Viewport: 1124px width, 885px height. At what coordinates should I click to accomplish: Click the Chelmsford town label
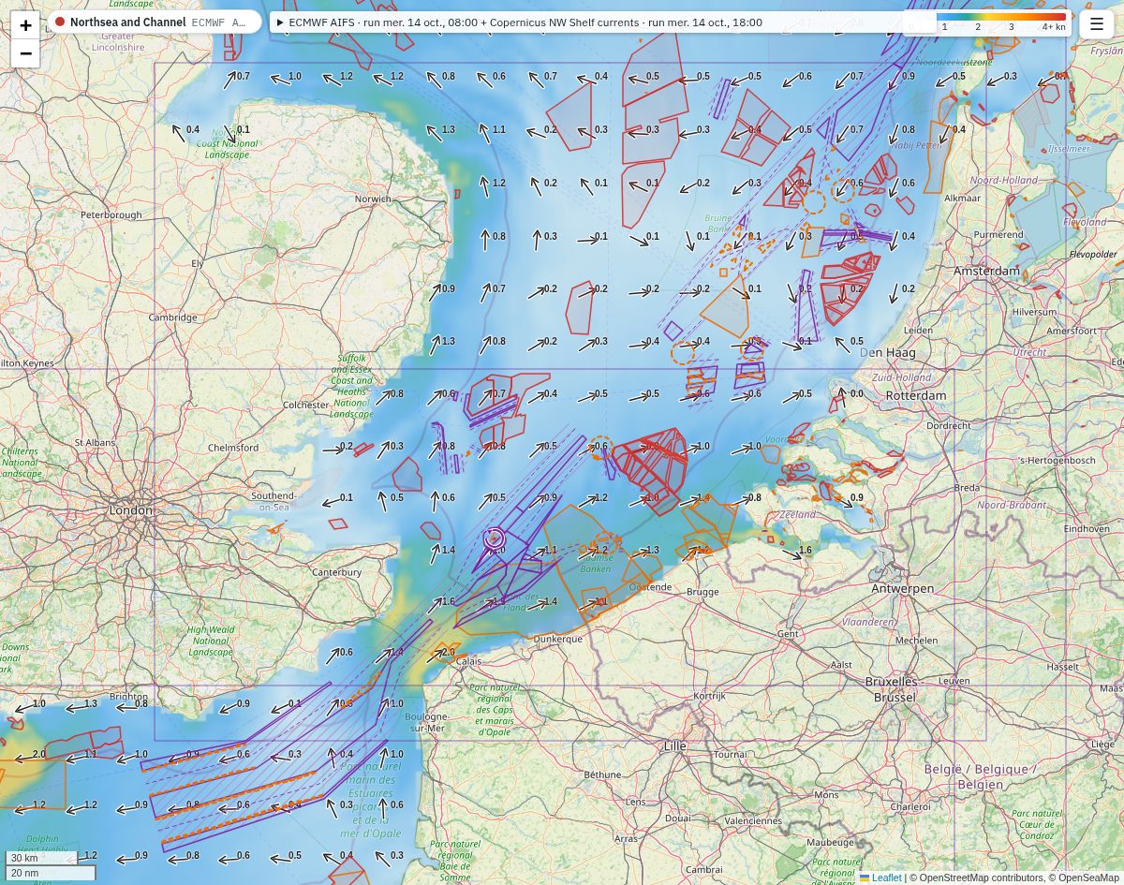point(233,448)
